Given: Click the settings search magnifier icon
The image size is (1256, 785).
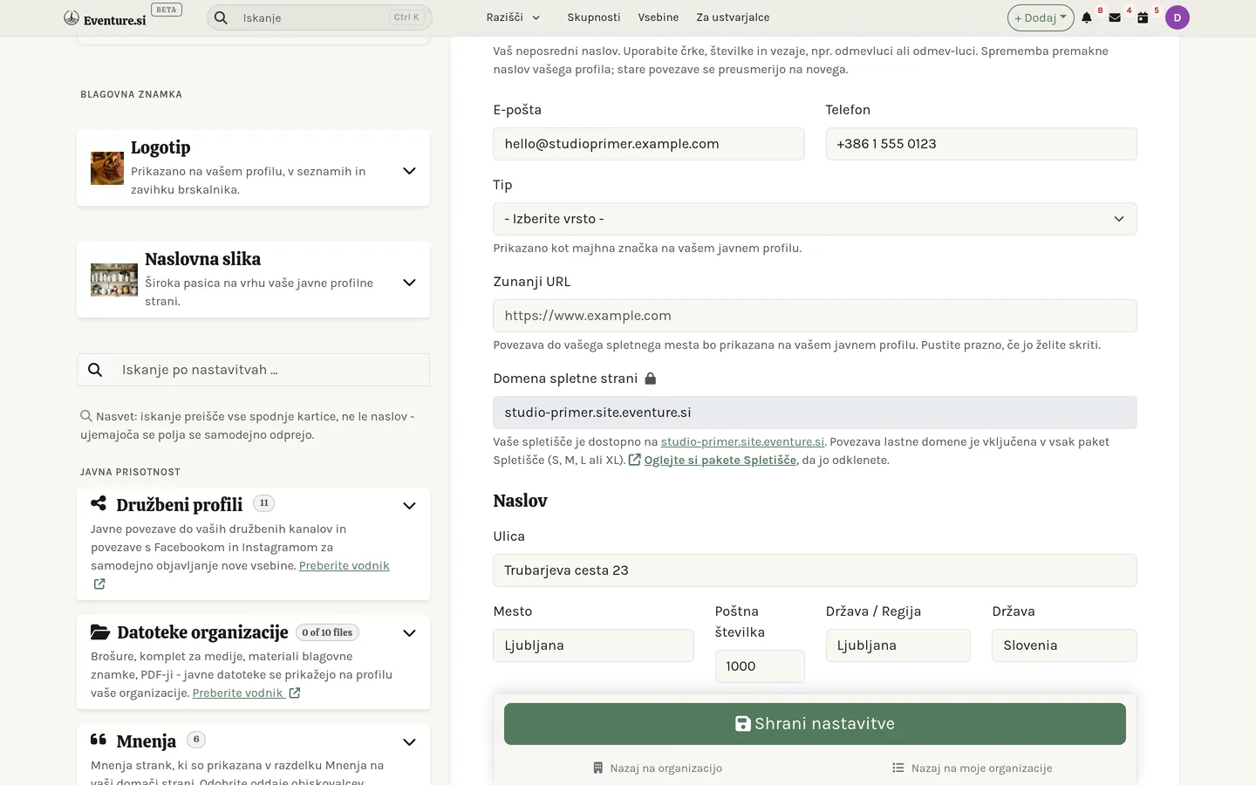Looking at the screenshot, I should click(95, 370).
